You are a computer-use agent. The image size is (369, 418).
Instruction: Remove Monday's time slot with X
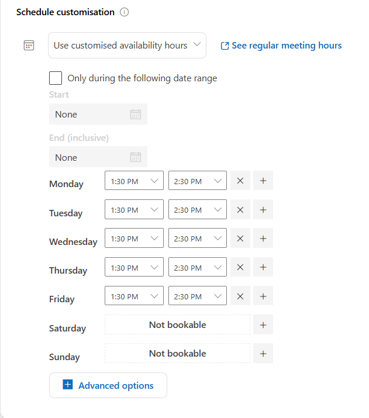(x=240, y=181)
